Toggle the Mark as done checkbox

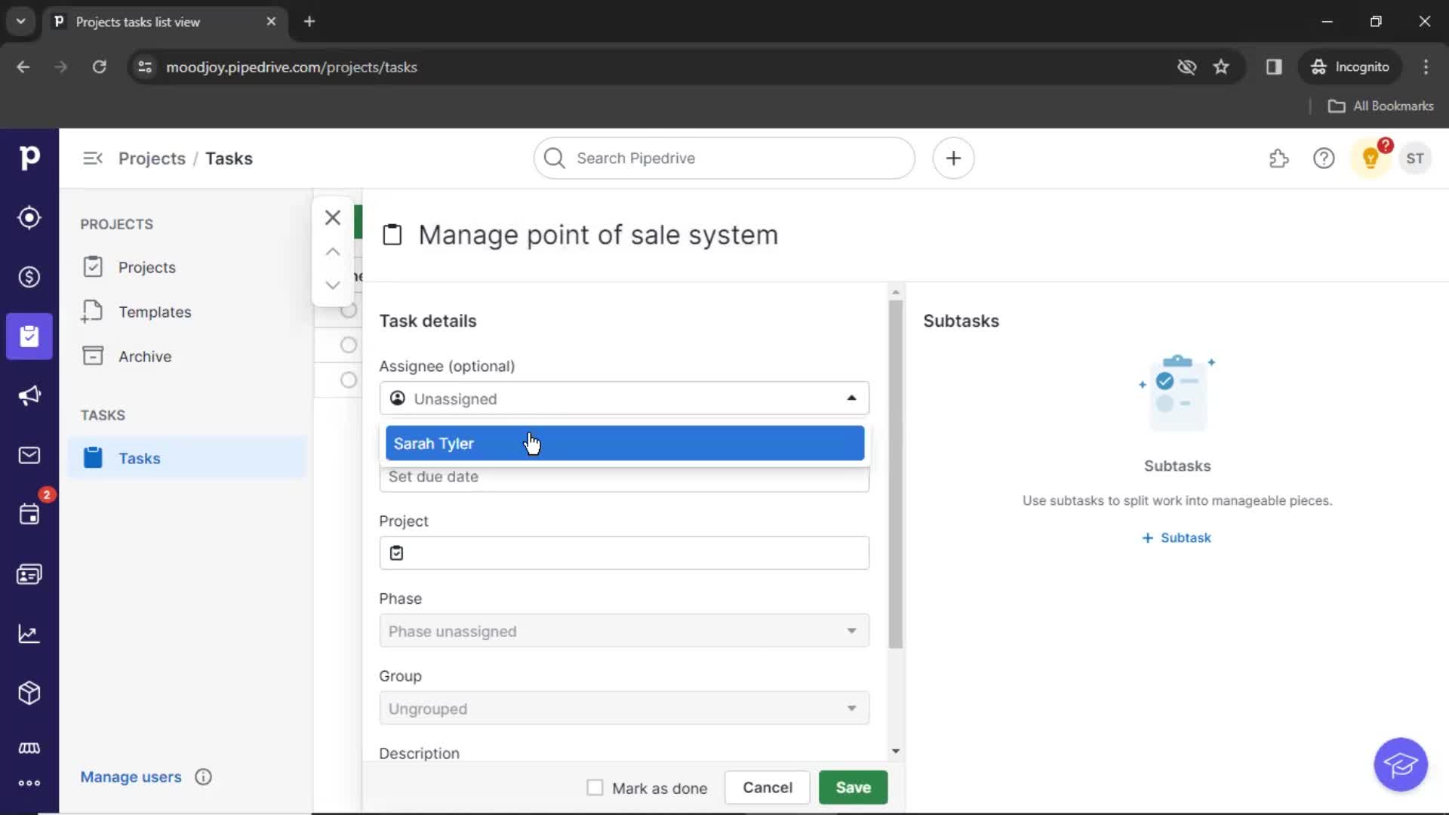[594, 787]
